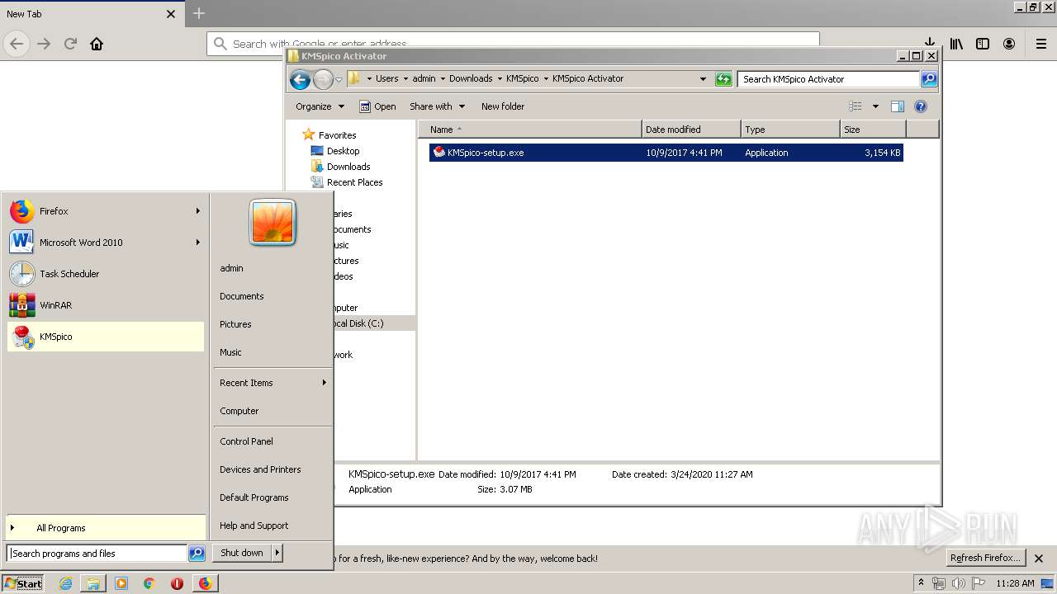Click the Start menu search magnifier button

coord(197,554)
